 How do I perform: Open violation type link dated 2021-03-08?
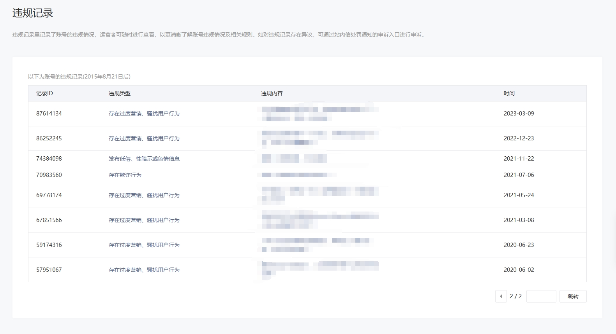coord(144,220)
